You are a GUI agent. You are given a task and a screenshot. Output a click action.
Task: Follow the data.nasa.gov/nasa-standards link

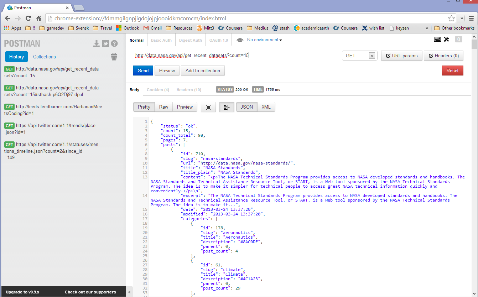click(x=245, y=163)
